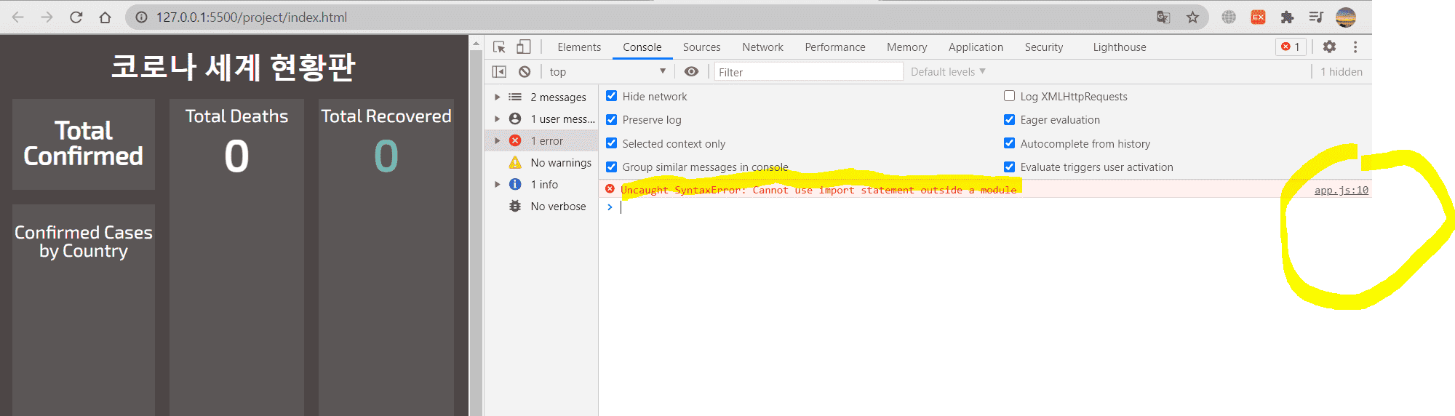
Task: Toggle Group similar messages in console
Action: click(612, 167)
